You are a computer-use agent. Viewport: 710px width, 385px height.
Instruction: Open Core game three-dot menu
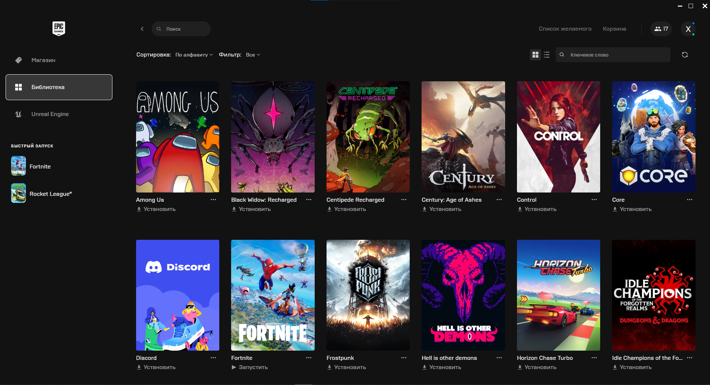(690, 200)
